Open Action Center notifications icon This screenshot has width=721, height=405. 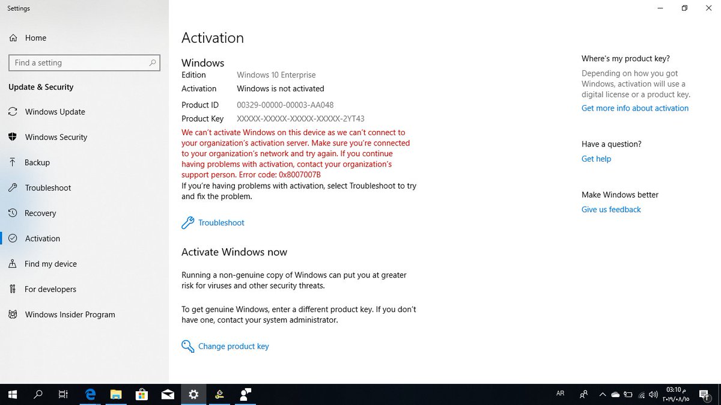(704, 394)
